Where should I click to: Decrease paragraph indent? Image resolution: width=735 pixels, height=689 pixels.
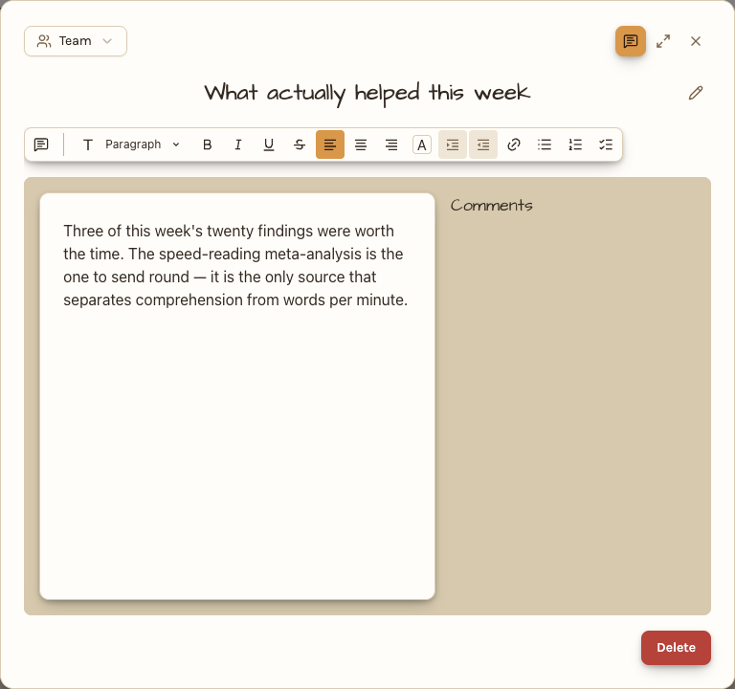pyautogui.click(x=483, y=144)
